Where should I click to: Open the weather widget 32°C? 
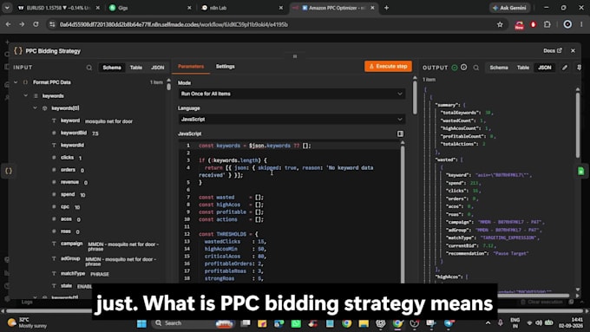point(26,322)
